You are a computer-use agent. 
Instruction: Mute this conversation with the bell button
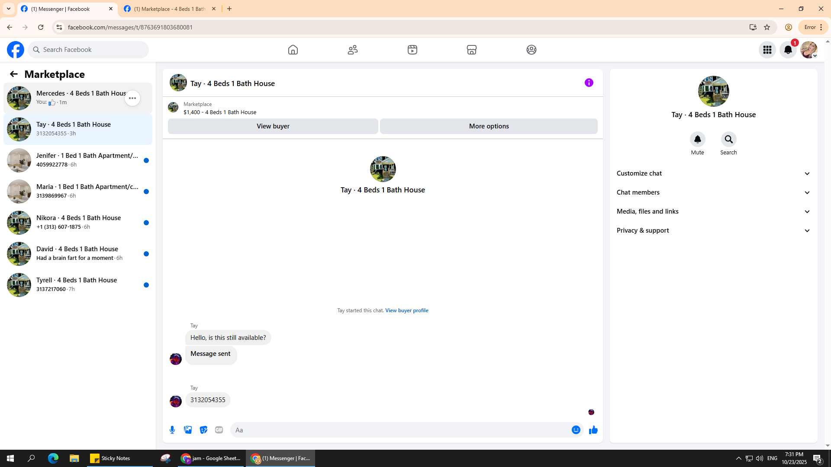[697, 139]
